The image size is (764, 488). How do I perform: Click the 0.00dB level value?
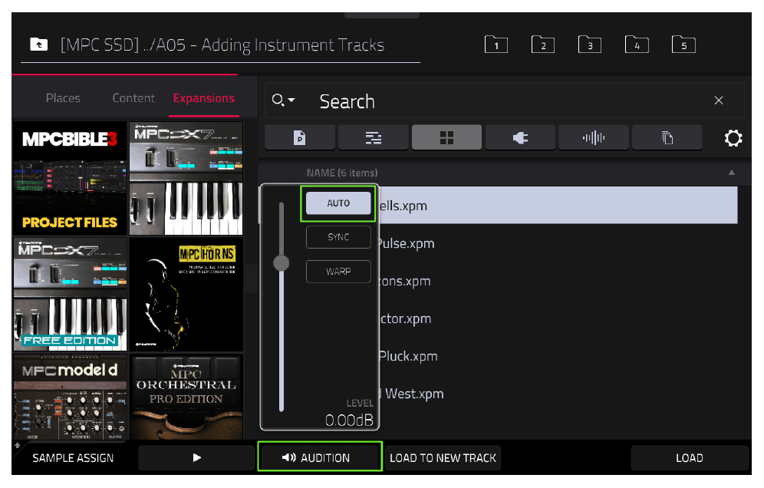click(x=349, y=420)
